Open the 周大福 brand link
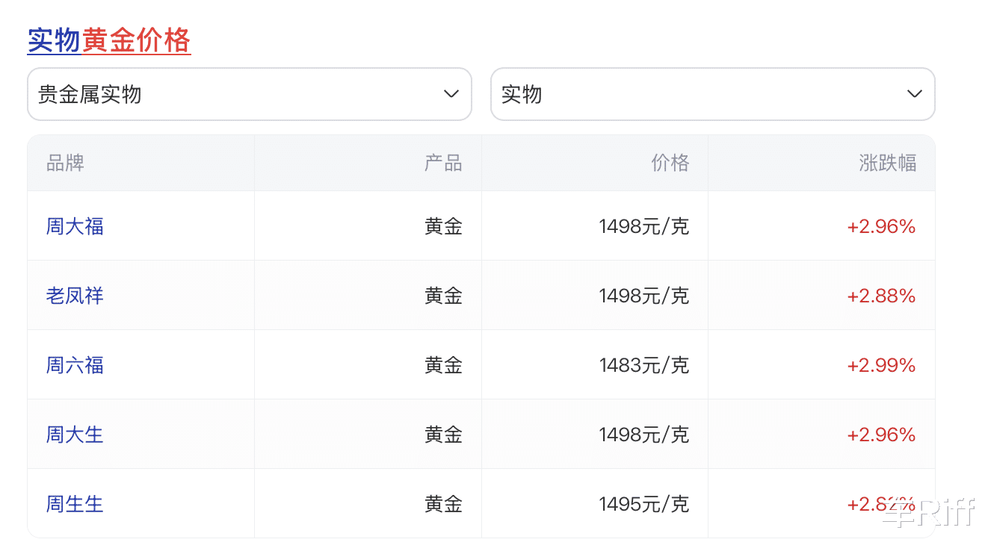Image resolution: width=991 pixels, height=551 pixels. [75, 226]
